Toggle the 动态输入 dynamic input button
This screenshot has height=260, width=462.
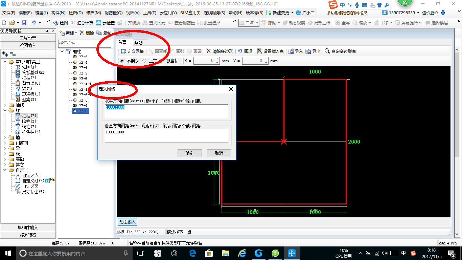127,222
